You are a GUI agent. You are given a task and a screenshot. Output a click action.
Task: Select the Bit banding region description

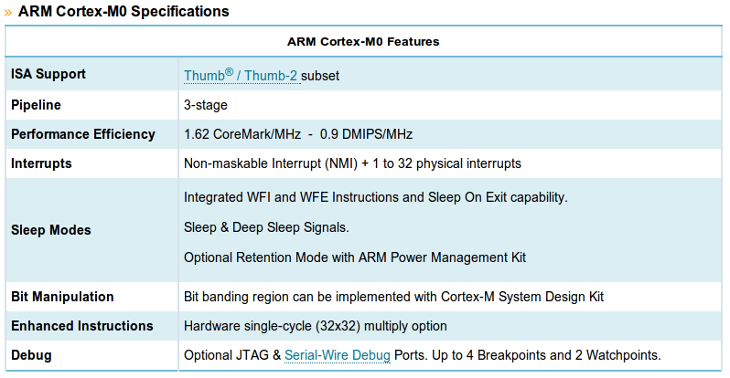point(394,297)
